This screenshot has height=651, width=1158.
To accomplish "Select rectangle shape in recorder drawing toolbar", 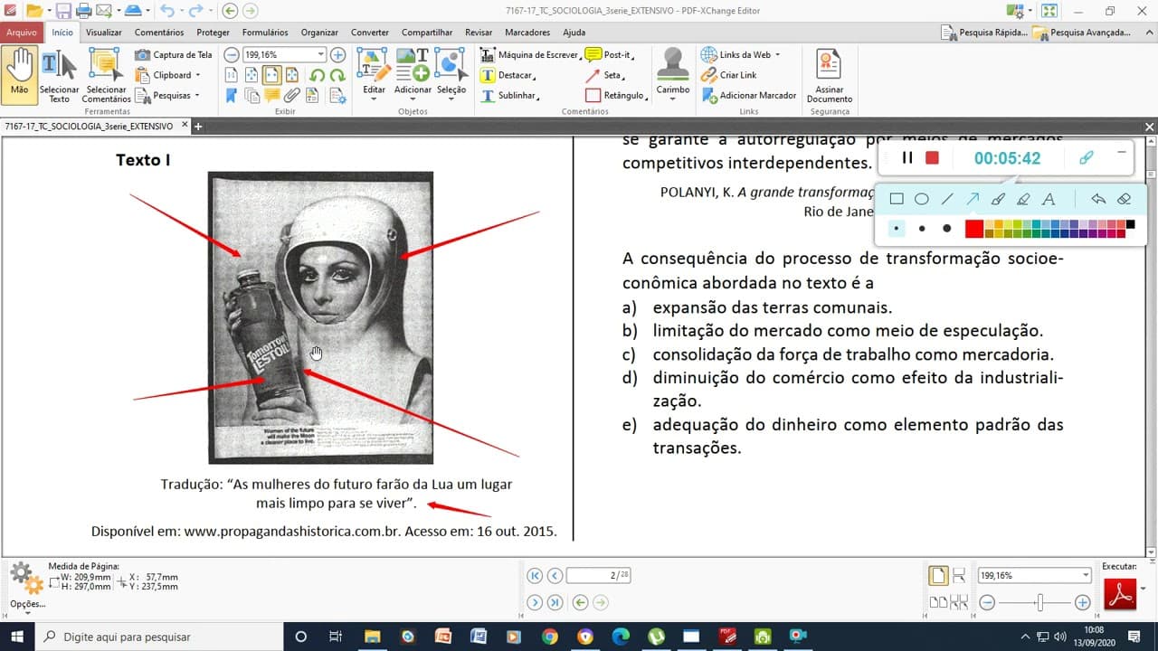I will [897, 199].
